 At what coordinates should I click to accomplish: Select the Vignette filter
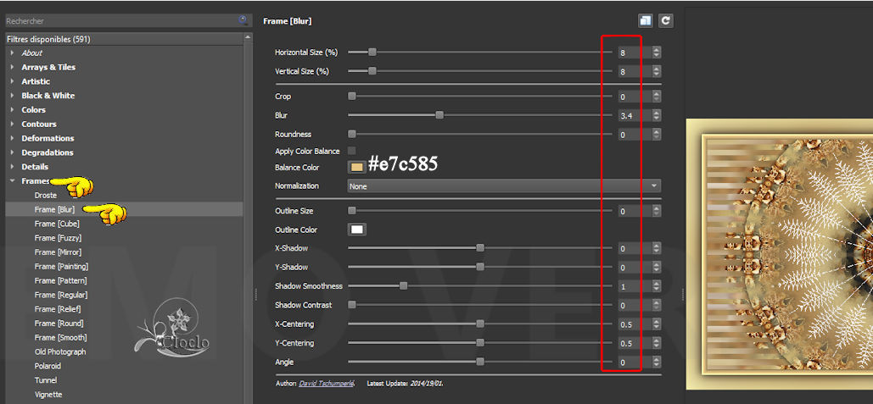(48, 394)
